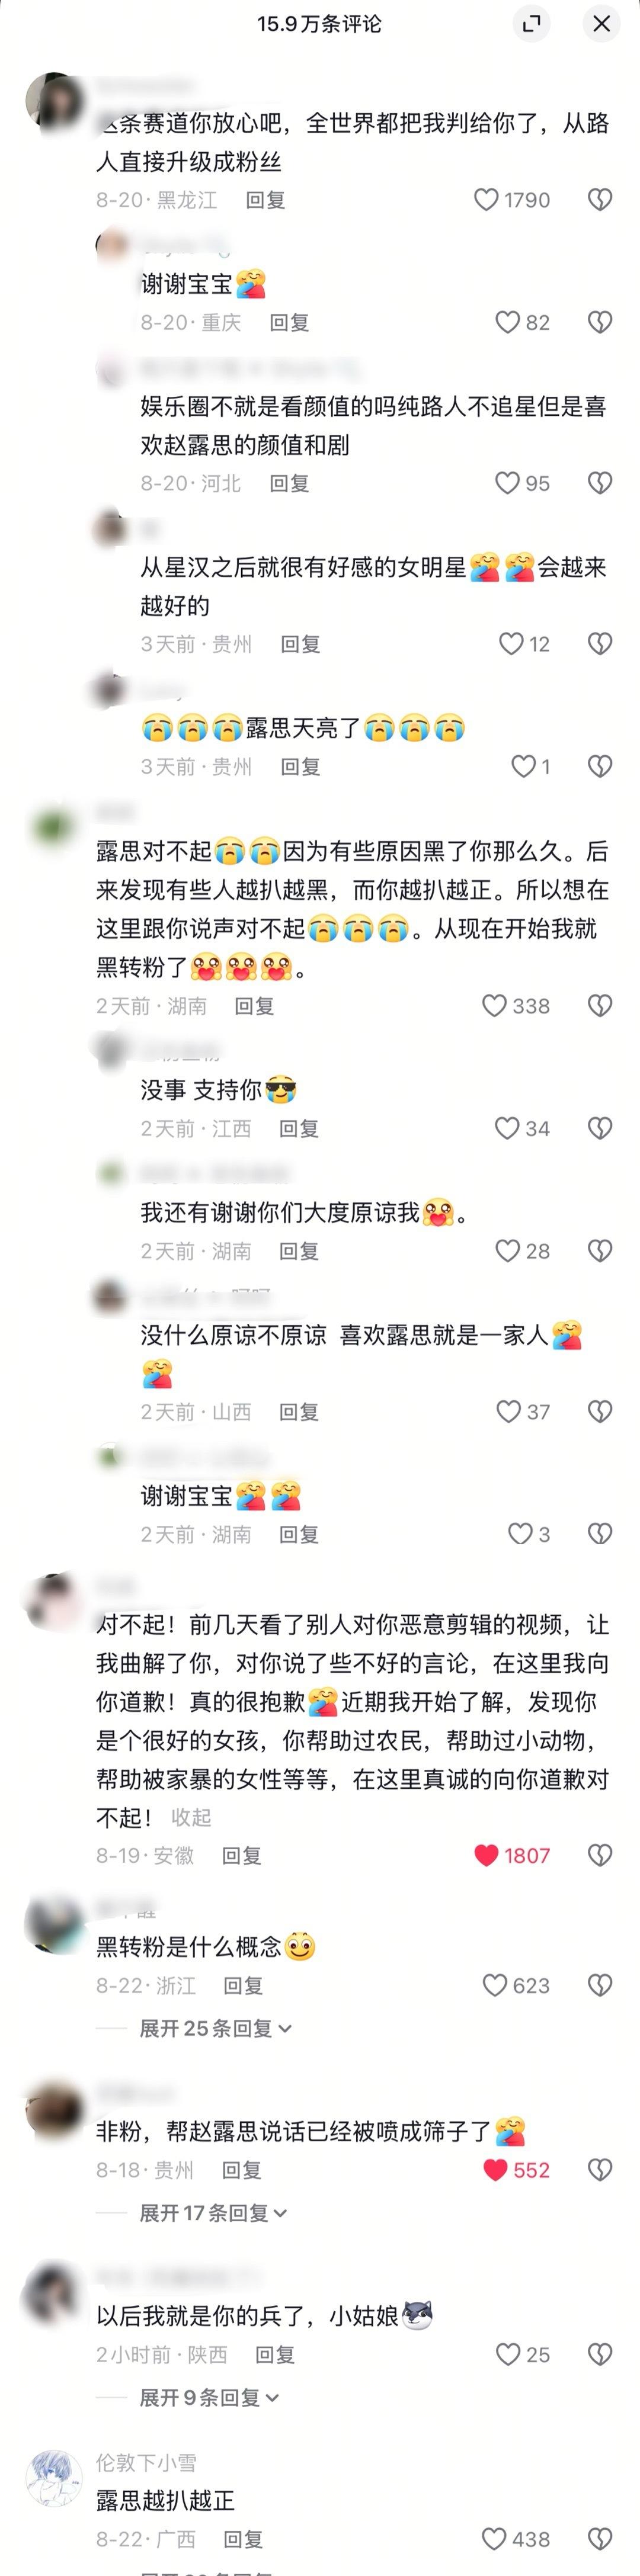Close the comments panel with X
This screenshot has height=2576, width=640.
(602, 24)
